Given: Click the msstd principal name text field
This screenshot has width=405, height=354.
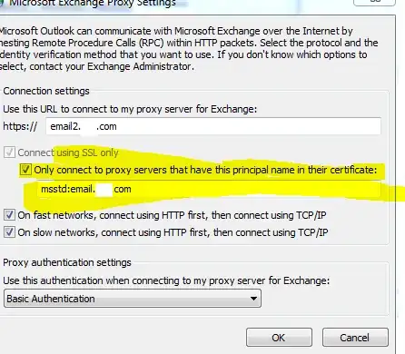Looking at the screenshot, I should [x=209, y=190].
